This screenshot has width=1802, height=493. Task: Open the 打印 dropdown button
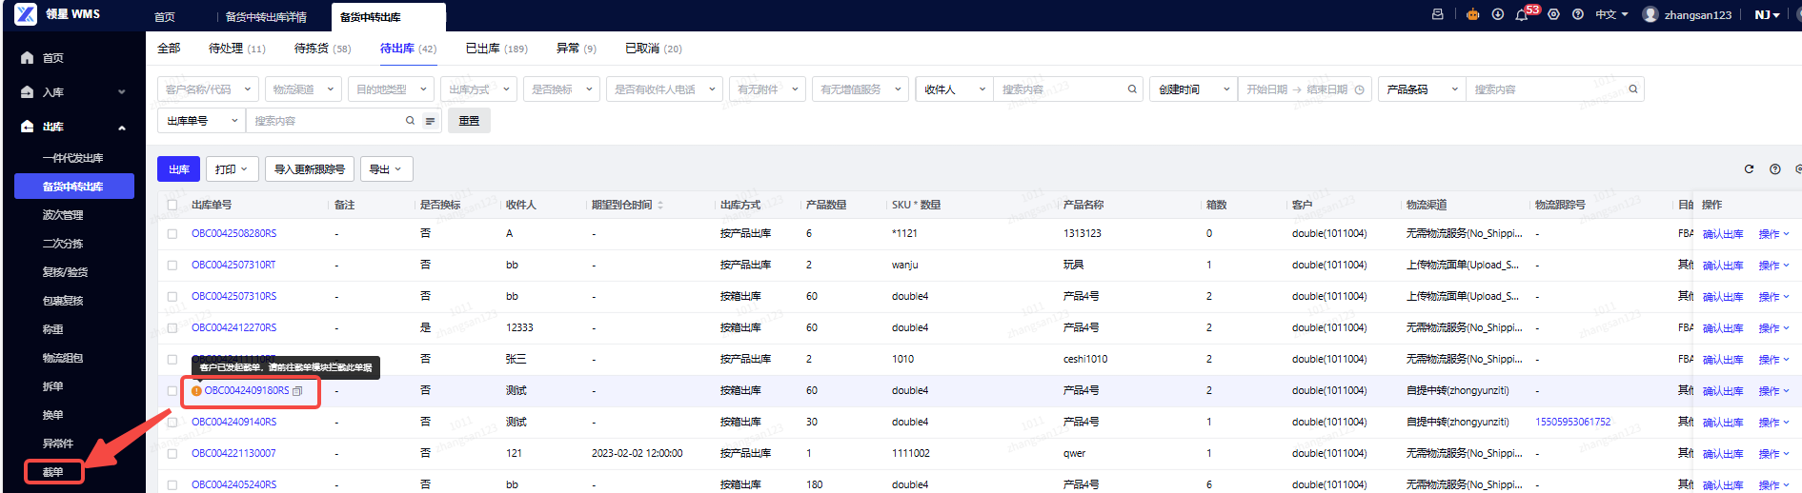click(233, 169)
